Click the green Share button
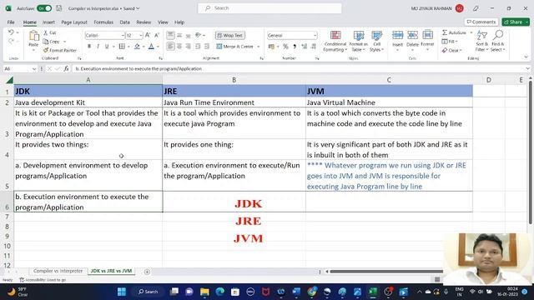This screenshot has width=534, height=300. pyautogui.click(x=516, y=22)
